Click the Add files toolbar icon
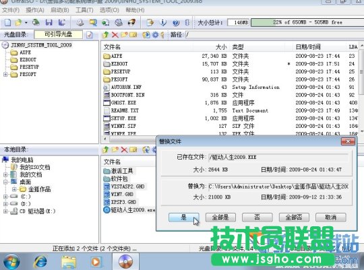The height and width of the screenshot is (270, 364). click(150, 22)
